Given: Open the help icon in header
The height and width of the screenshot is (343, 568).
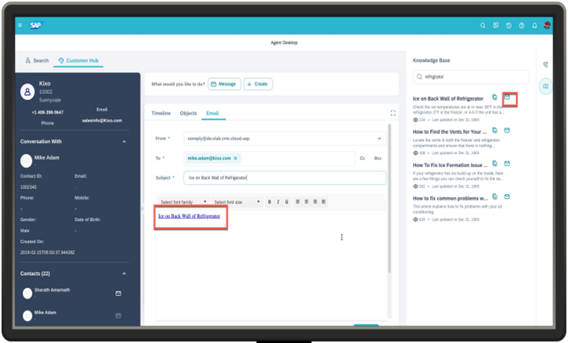Looking at the screenshot, I should 522,26.
